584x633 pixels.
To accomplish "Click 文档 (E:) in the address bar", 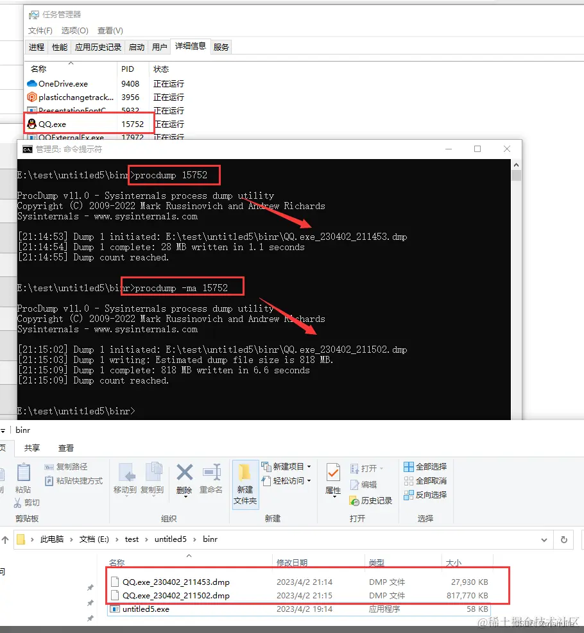I will click(94, 539).
